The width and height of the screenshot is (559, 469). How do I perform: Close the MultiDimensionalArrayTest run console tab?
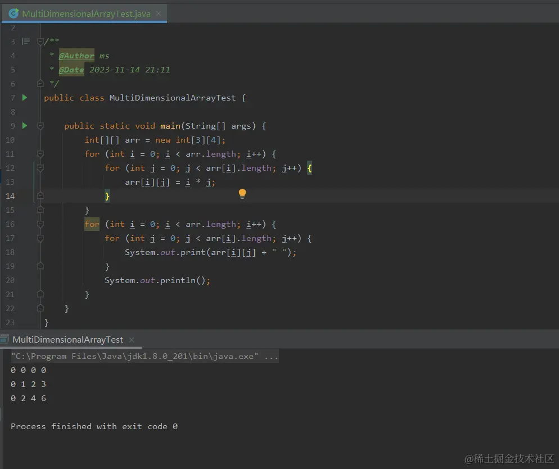point(132,340)
